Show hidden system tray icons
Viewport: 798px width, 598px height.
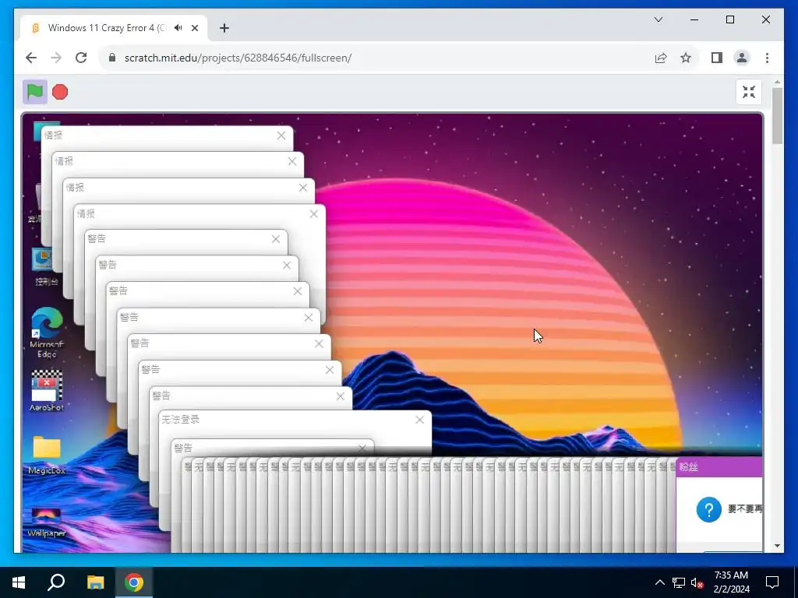pyautogui.click(x=659, y=582)
